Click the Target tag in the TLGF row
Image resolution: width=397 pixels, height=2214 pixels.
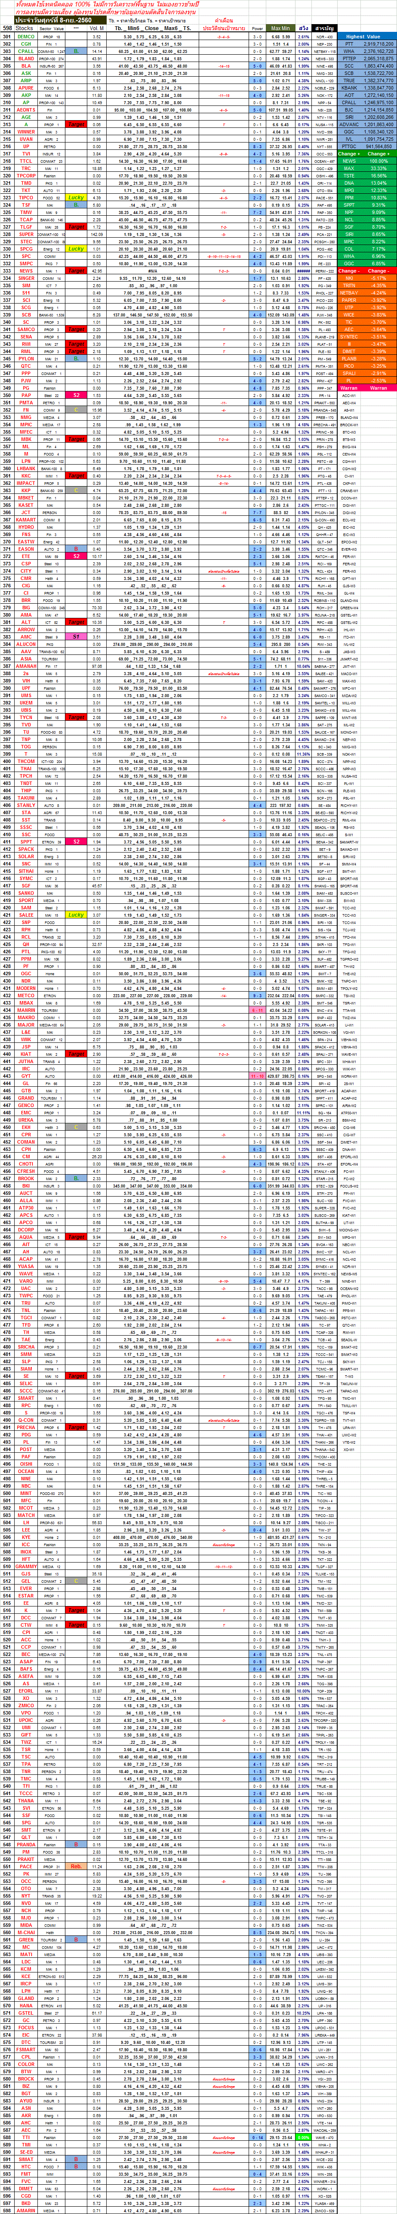77,226
